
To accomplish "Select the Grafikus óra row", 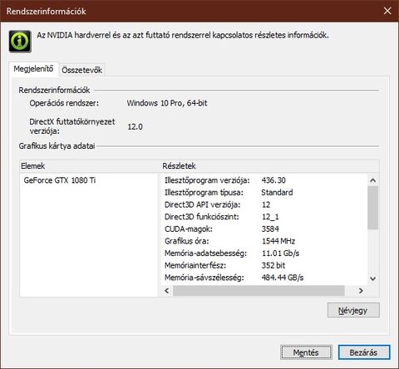I will (x=264, y=241).
